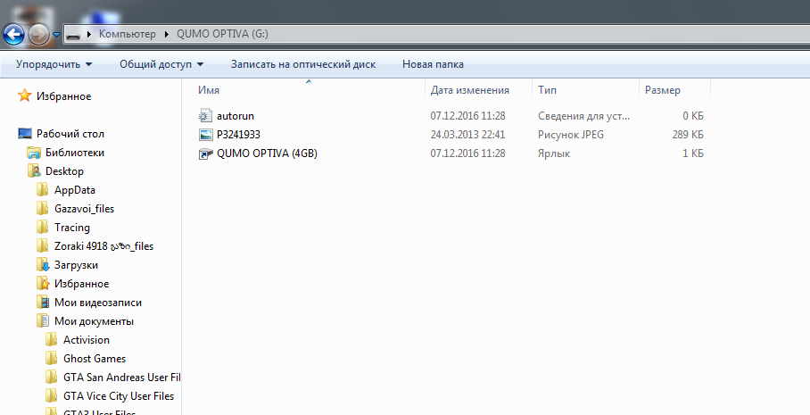Sort files by the Дата изменения column
810x415 pixels.
469,90
